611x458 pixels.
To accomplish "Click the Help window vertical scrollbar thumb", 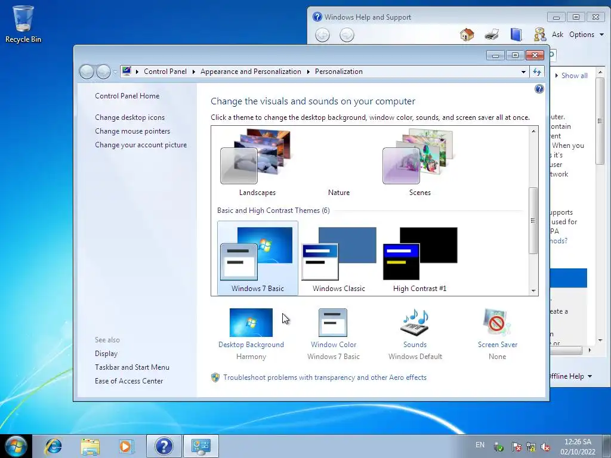I will coord(600,121).
